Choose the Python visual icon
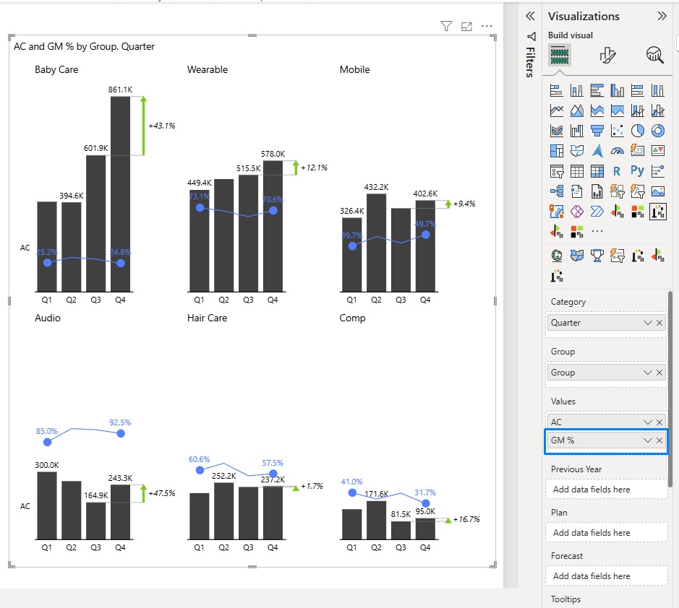 tap(638, 171)
